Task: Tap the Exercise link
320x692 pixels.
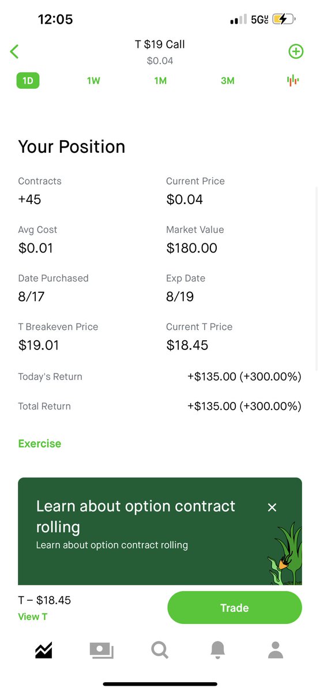Action: tap(40, 443)
